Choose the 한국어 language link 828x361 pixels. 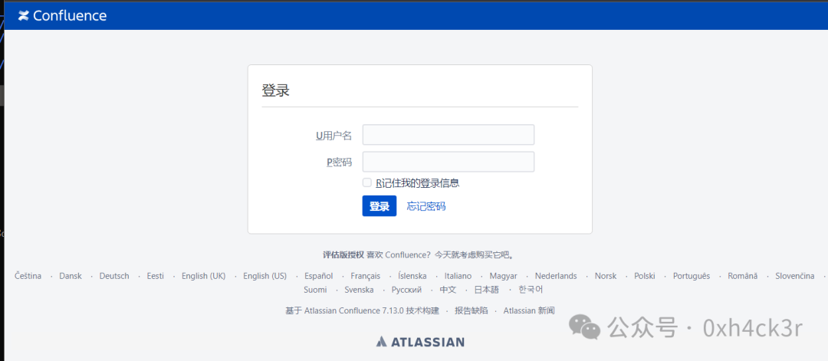[x=531, y=290]
